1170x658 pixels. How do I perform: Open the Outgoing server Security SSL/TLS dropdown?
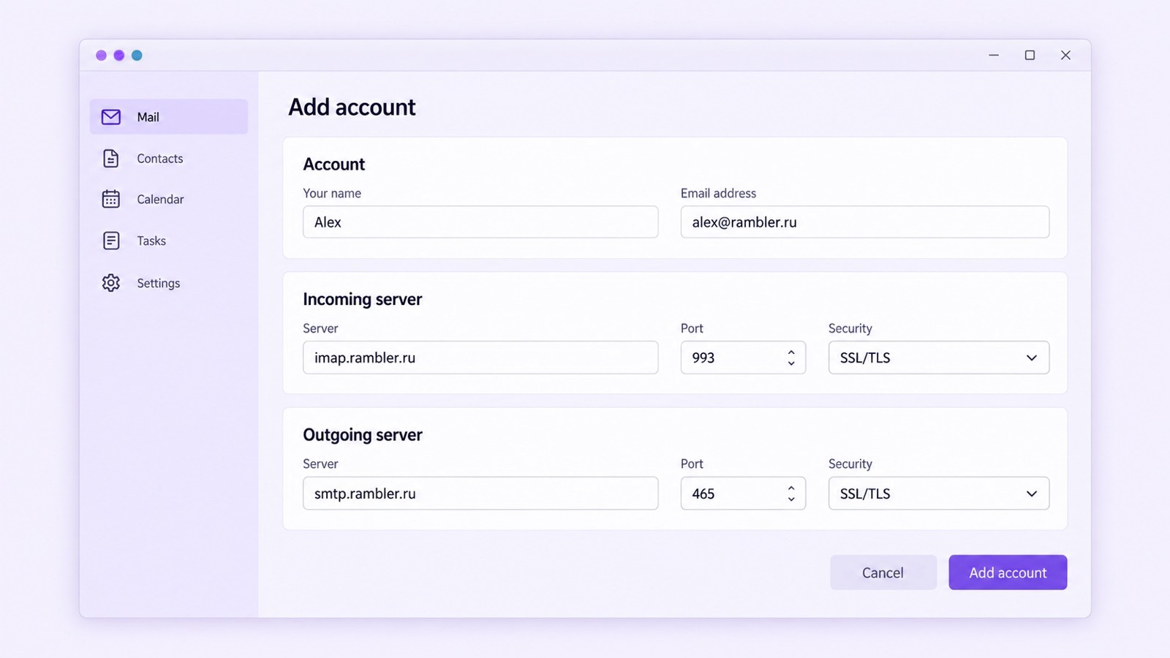pos(939,494)
